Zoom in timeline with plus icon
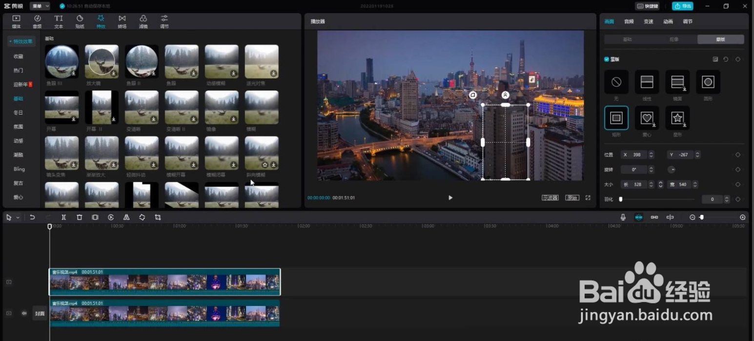754x341 pixels. tap(743, 217)
